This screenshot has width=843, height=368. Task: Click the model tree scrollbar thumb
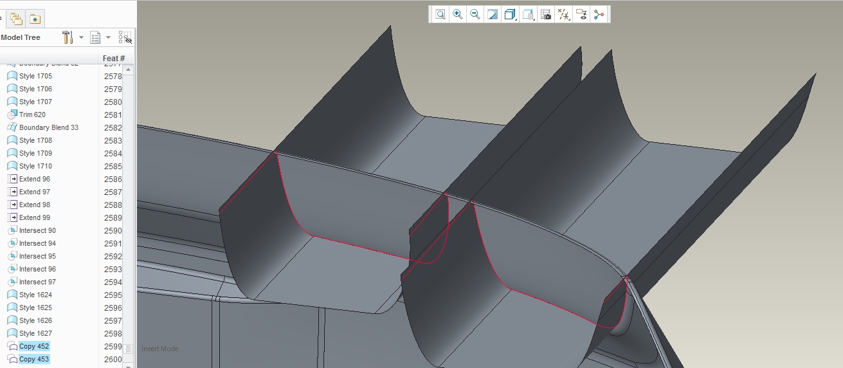click(x=129, y=349)
